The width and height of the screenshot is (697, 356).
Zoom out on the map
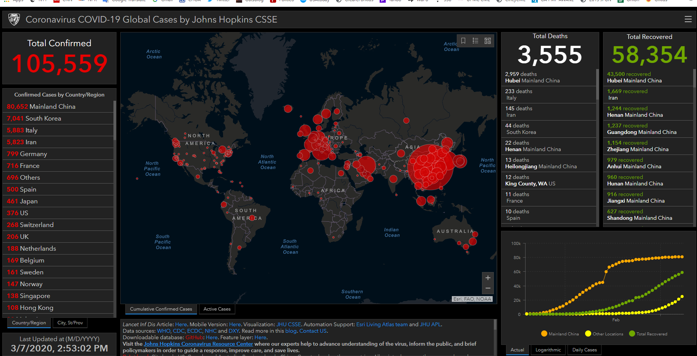click(488, 288)
